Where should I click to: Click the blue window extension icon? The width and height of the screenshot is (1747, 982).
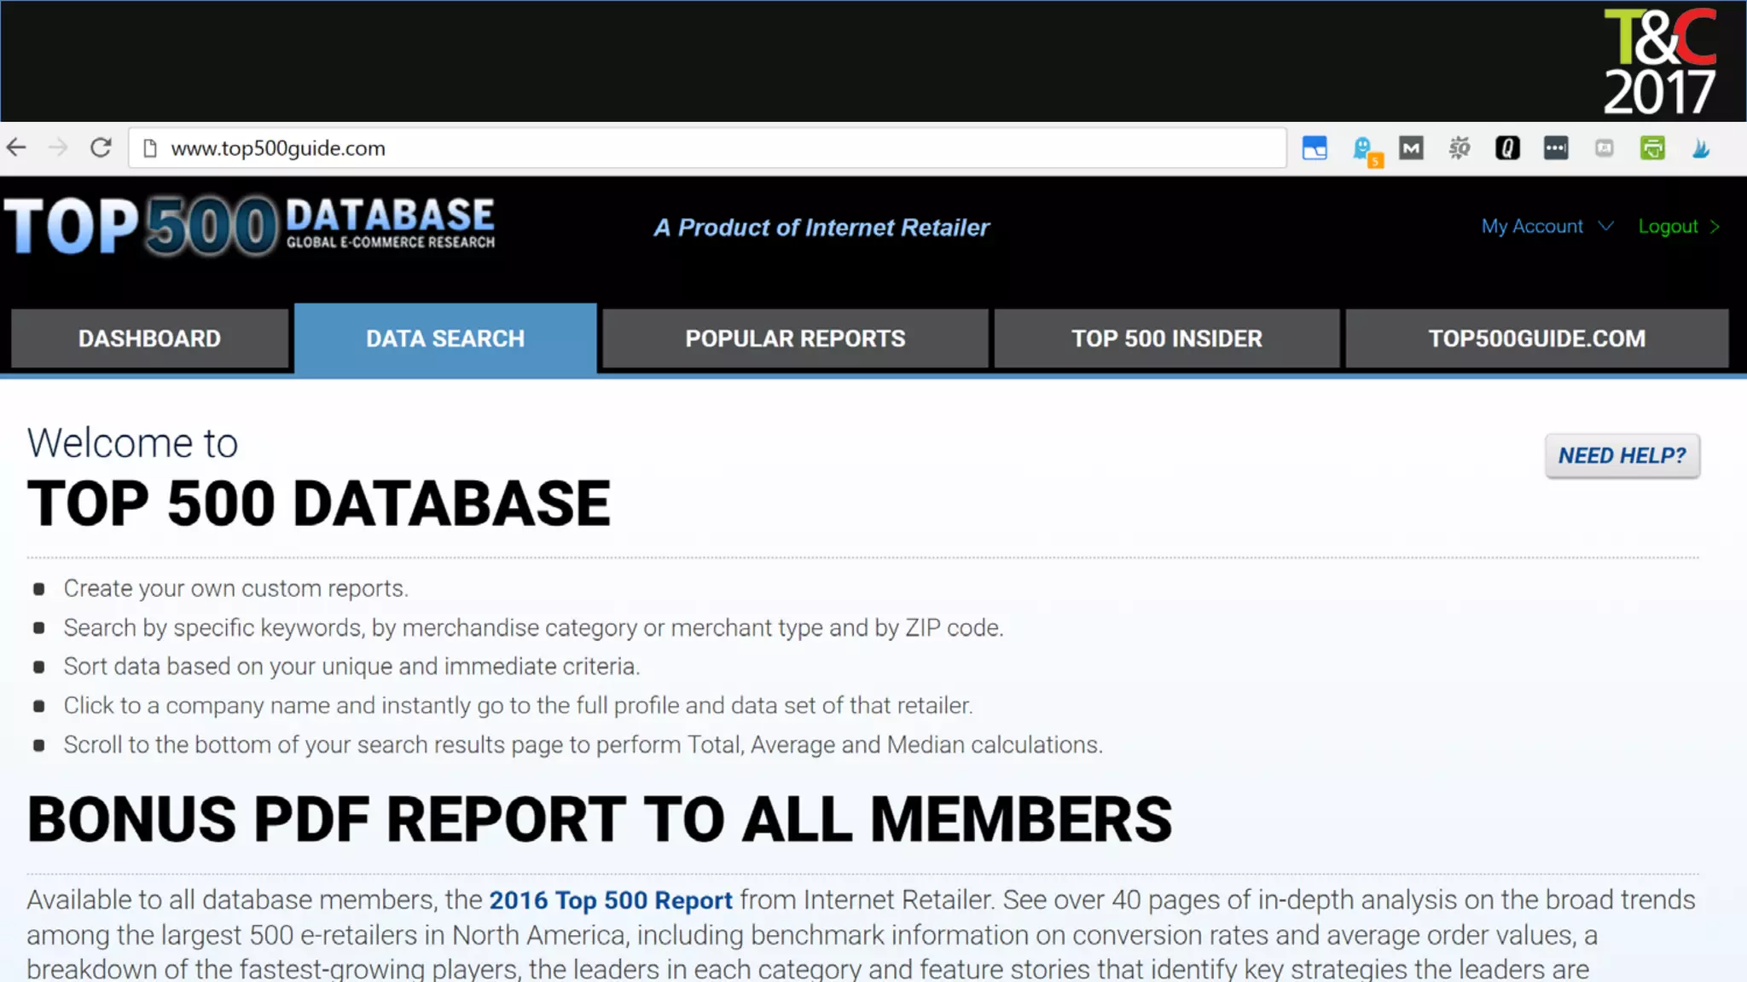(x=1315, y=148)
